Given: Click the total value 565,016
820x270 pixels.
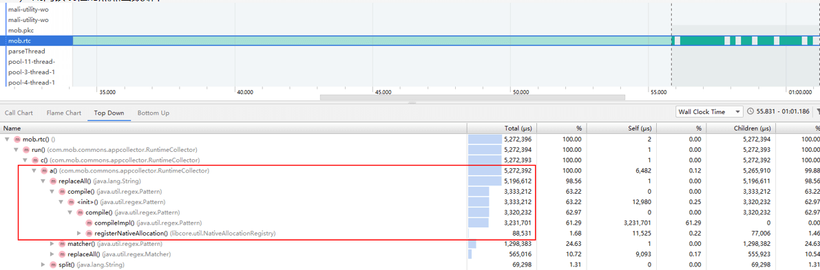Looking at the screenshot, I should [x=521, y=254].
